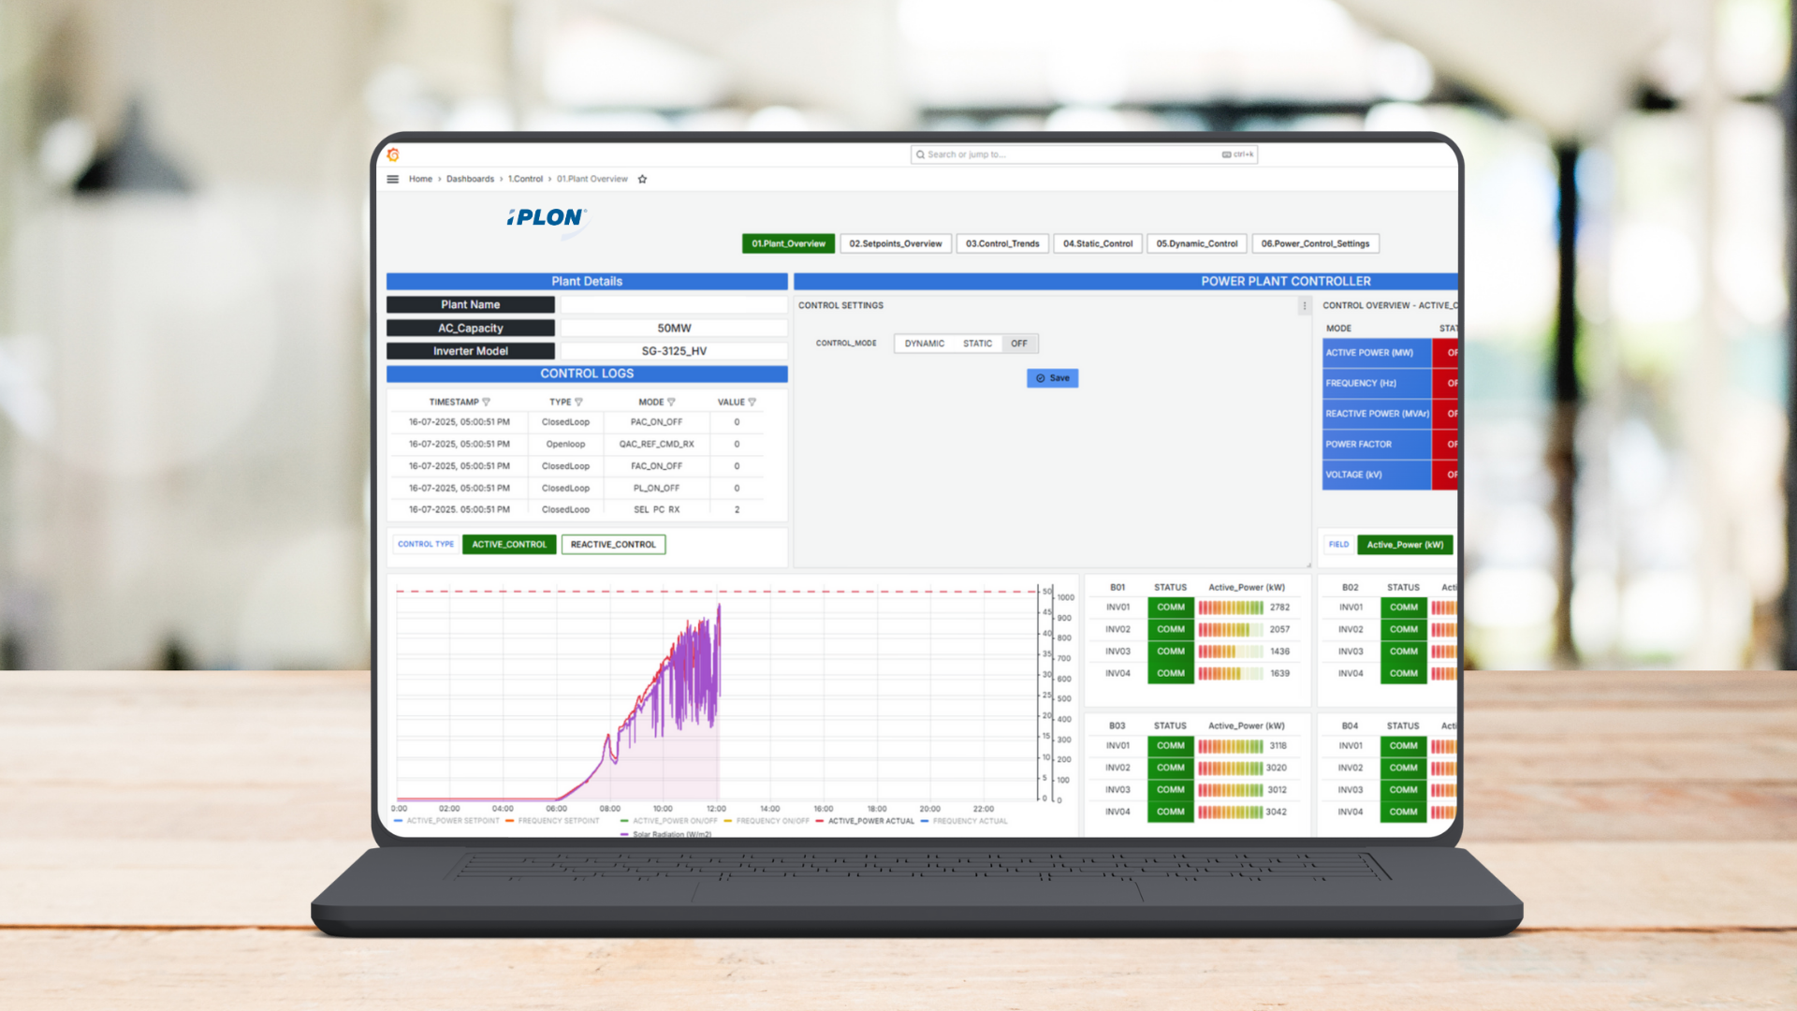1797x1011 pixels.
Task: Click the kebab menu on Control Settings panel
Action: tap(1304, 306)
